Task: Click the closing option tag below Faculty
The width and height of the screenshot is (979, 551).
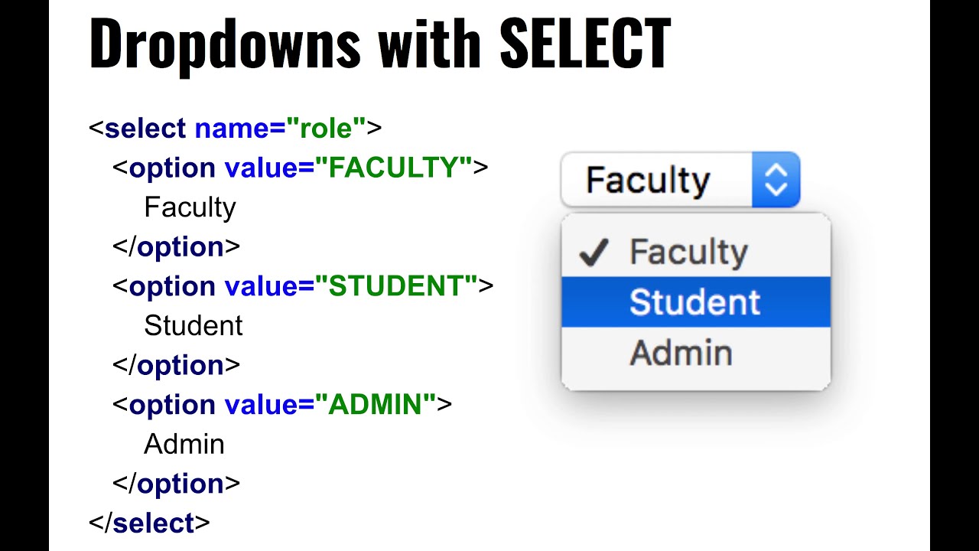Action: pos(177,247)
